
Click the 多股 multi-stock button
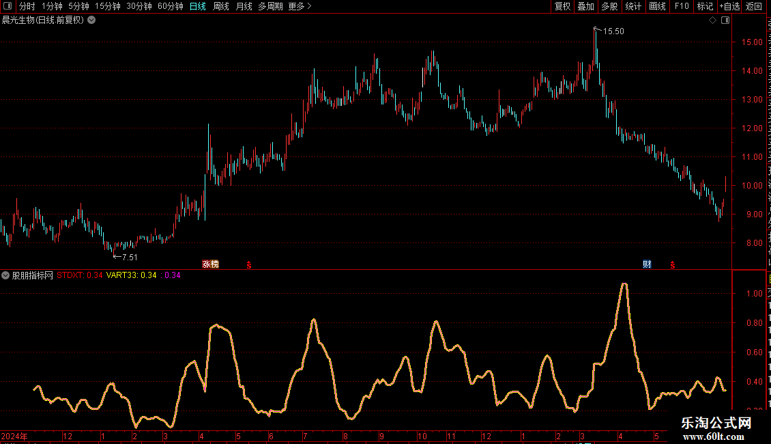point(609,6)
